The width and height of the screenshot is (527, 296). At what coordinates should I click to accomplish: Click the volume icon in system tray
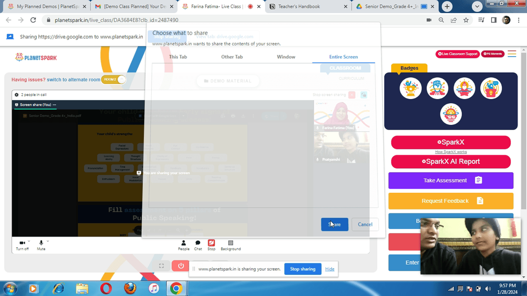click(x=488, y=289)
